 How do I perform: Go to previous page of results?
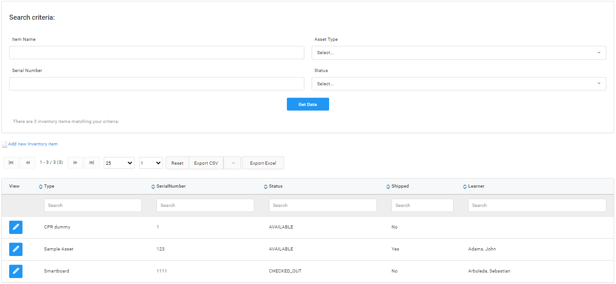pos(28,163)
